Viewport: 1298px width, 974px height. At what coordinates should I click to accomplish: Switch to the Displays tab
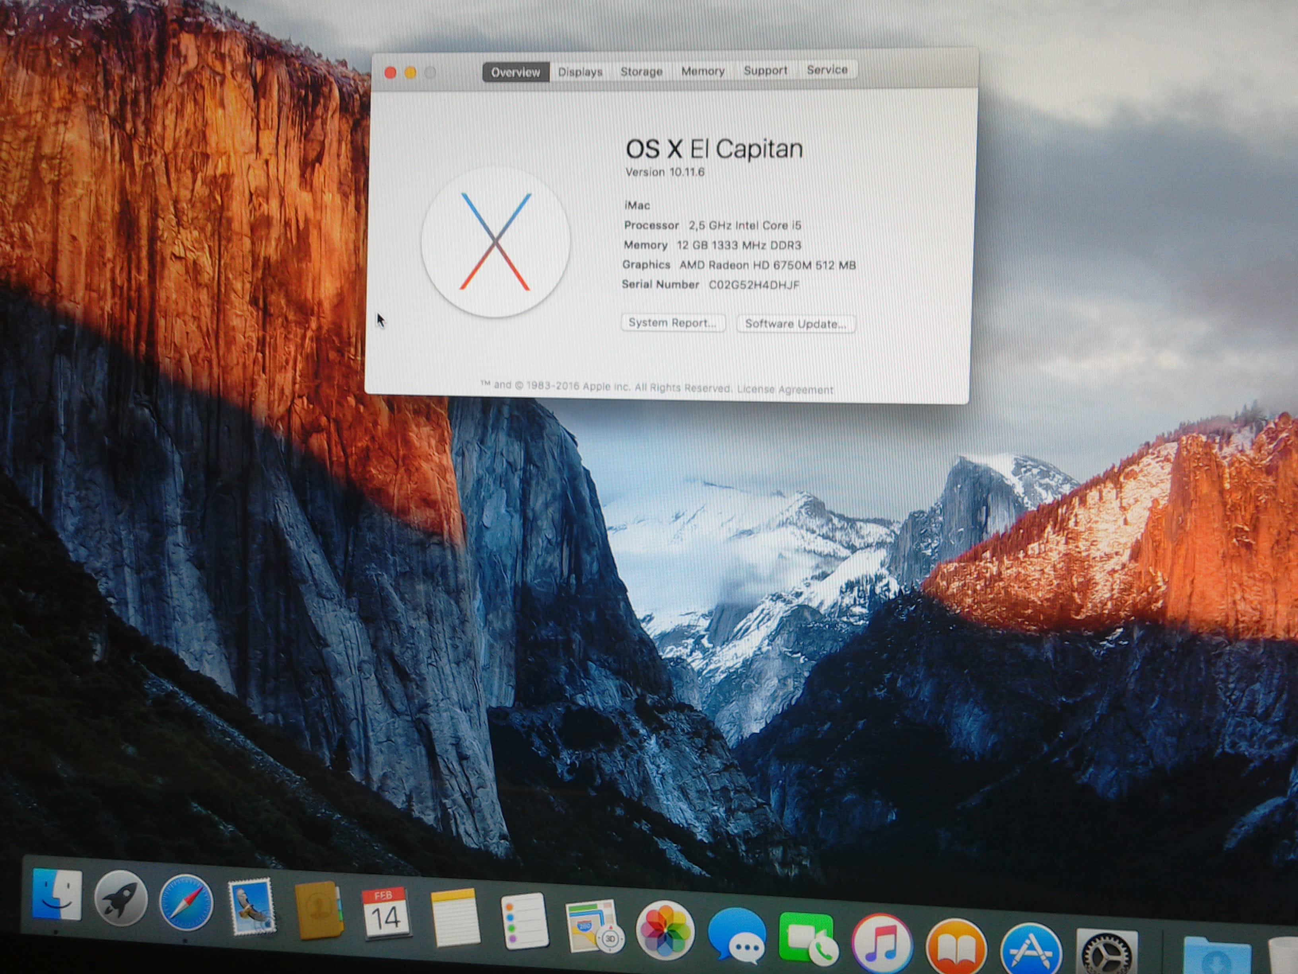(580, 72)
